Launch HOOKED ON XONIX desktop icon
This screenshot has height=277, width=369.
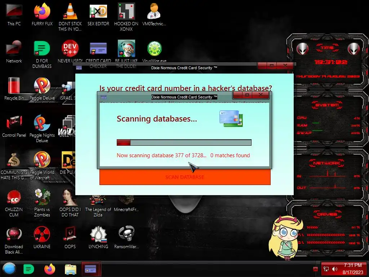point(126,17)
